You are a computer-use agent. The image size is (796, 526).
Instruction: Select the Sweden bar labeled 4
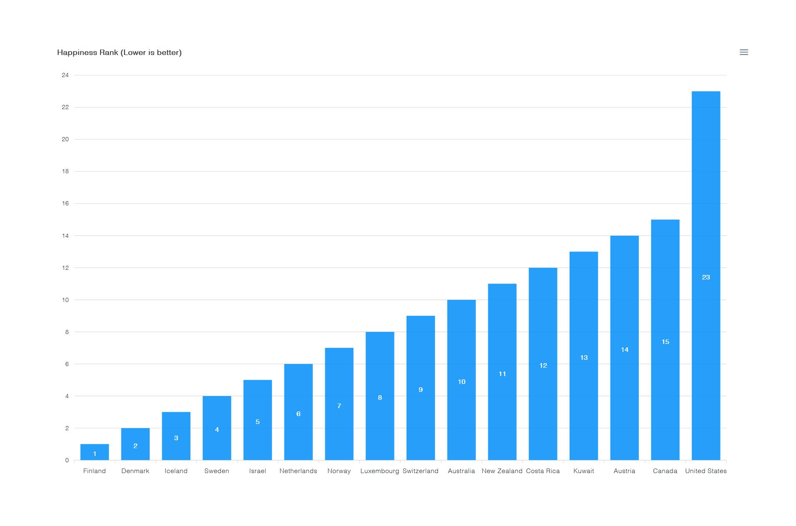(x=217, y=428)
